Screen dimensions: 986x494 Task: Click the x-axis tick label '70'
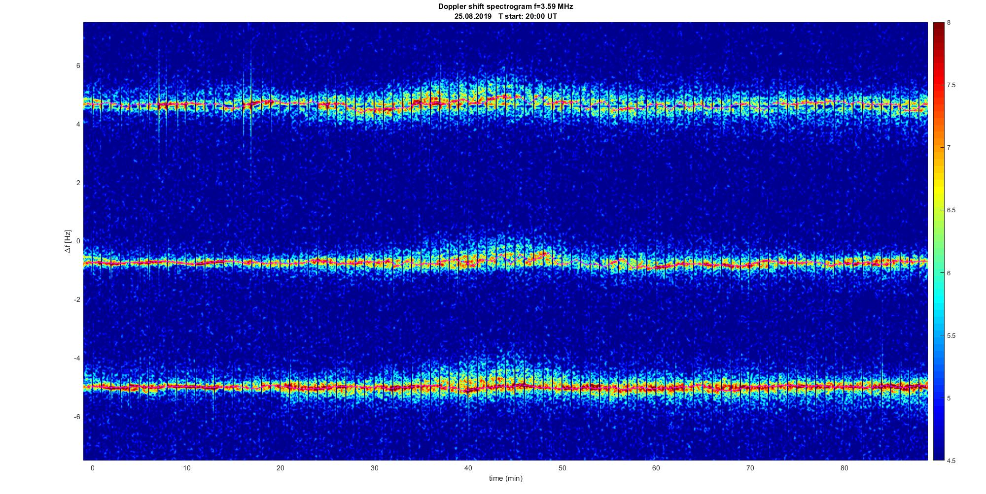click(750, 468)
